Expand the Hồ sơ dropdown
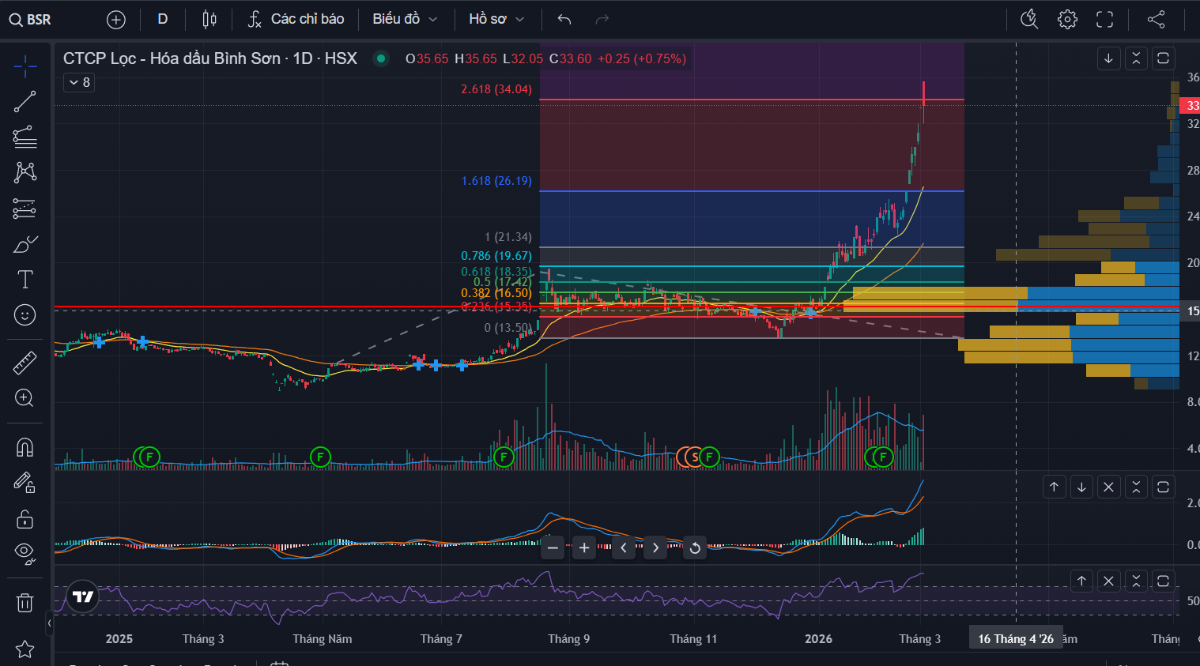The image size is (1200, 666). point(496,19)
